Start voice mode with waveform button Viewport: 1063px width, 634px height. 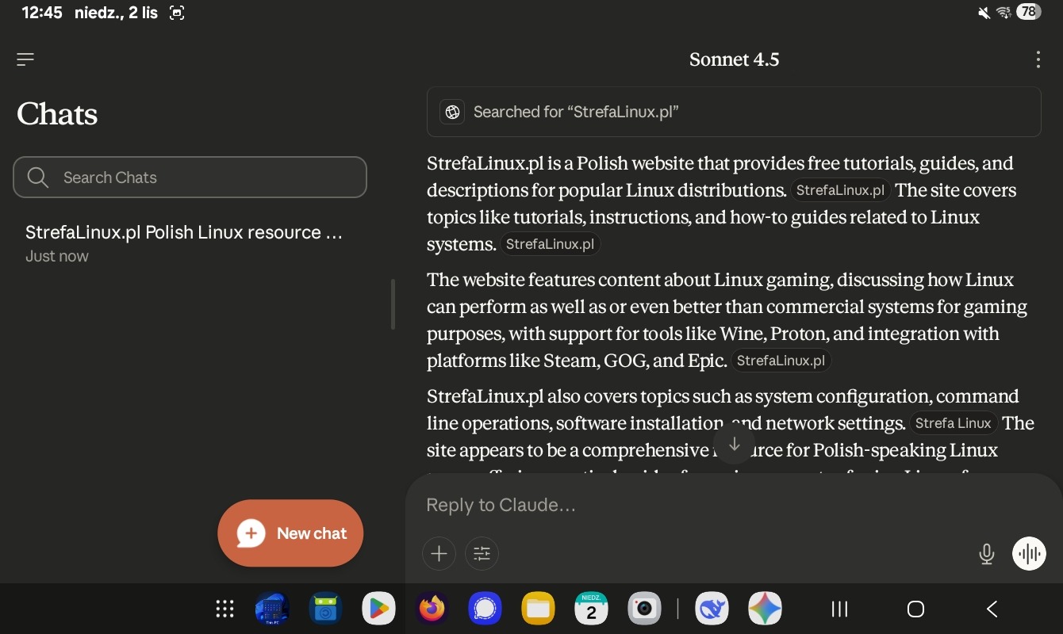[1029, 554]
